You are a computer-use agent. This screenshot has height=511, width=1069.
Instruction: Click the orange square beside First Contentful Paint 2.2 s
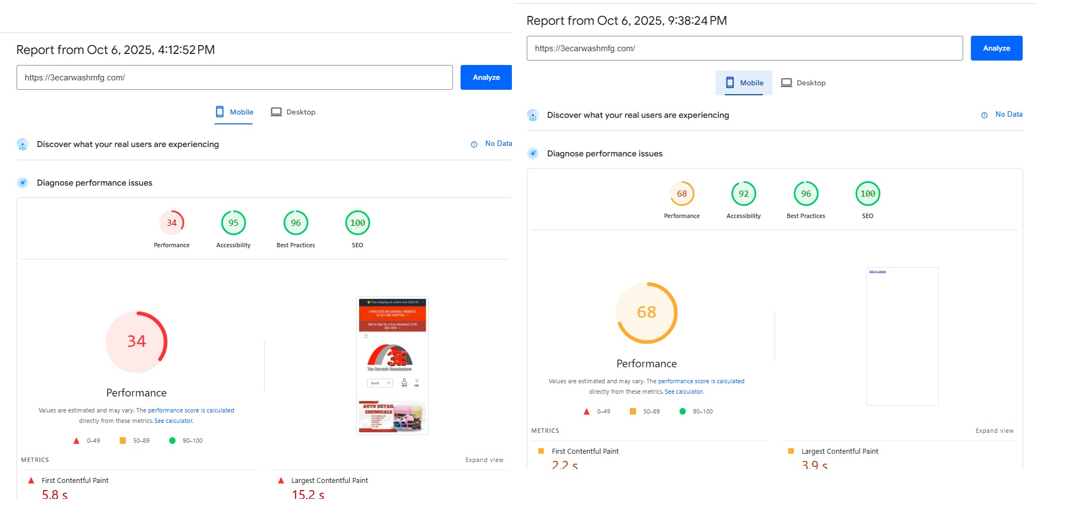pyautogui.click(x=541, y=451)
